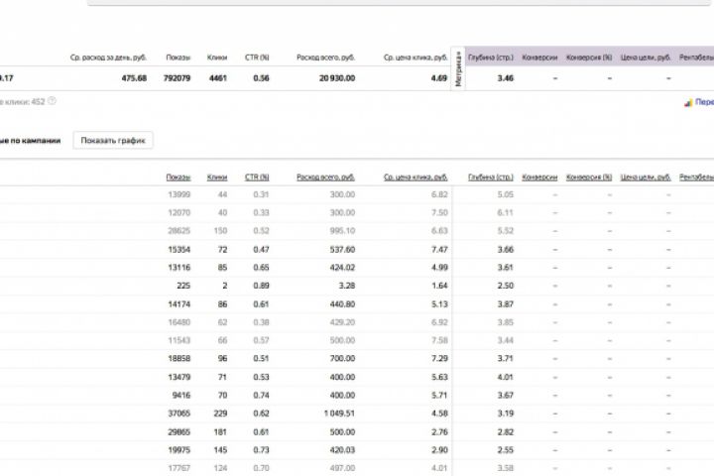714x476 pixels.
Task: Select spend cell 420.03
Action: (x=342, y=450)
